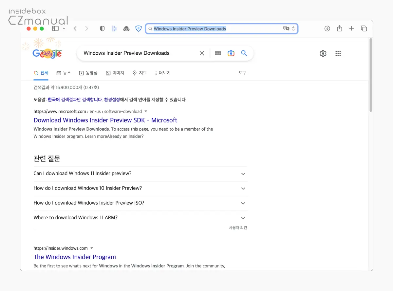This screenshot has width=393, height=291.
Task: Click the 관련 질문 heading
Action: 47,159
